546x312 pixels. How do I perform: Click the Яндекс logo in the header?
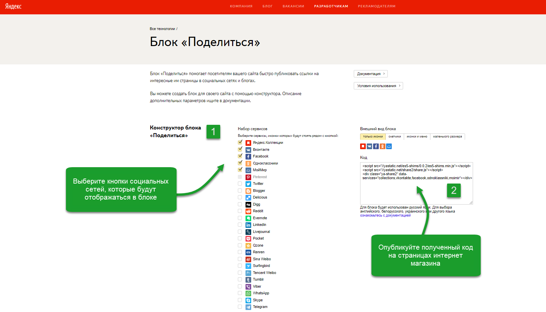coord(13,6)
